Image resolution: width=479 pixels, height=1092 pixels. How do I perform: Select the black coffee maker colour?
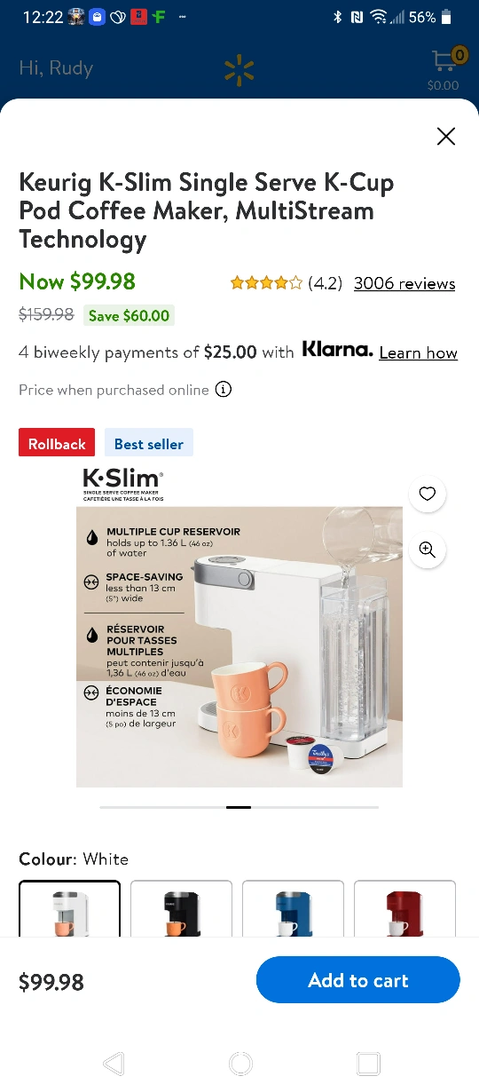(x=181, y=908)
